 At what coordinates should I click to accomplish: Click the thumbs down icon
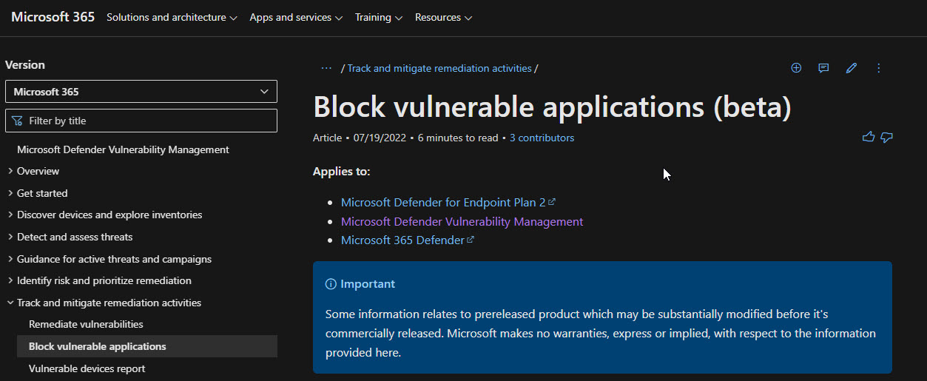pyautogui.click(x=887, y=137)
